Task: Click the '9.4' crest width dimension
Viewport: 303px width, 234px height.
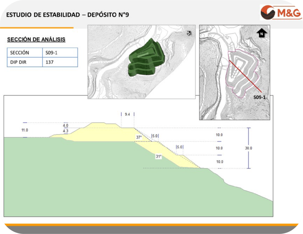Action: pyautogui.click(x=127, y=114)
